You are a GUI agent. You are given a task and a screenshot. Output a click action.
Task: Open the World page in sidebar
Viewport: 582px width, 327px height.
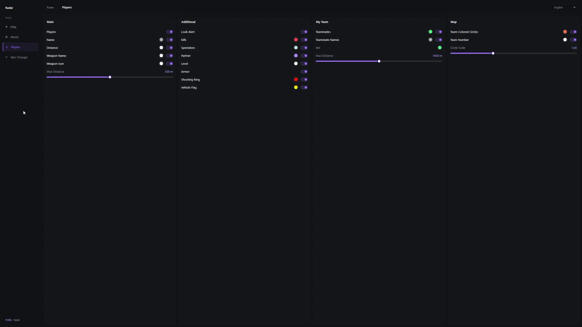[x=20, y=37]
